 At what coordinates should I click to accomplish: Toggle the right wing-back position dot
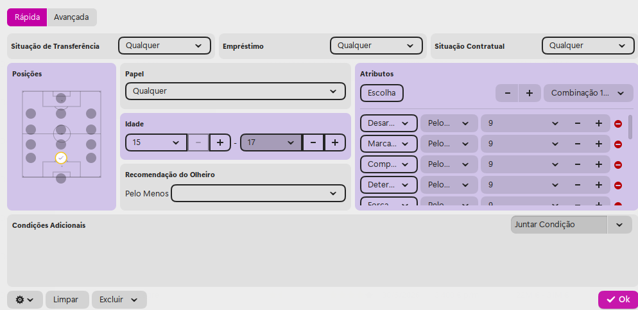(x=91, y=144)
